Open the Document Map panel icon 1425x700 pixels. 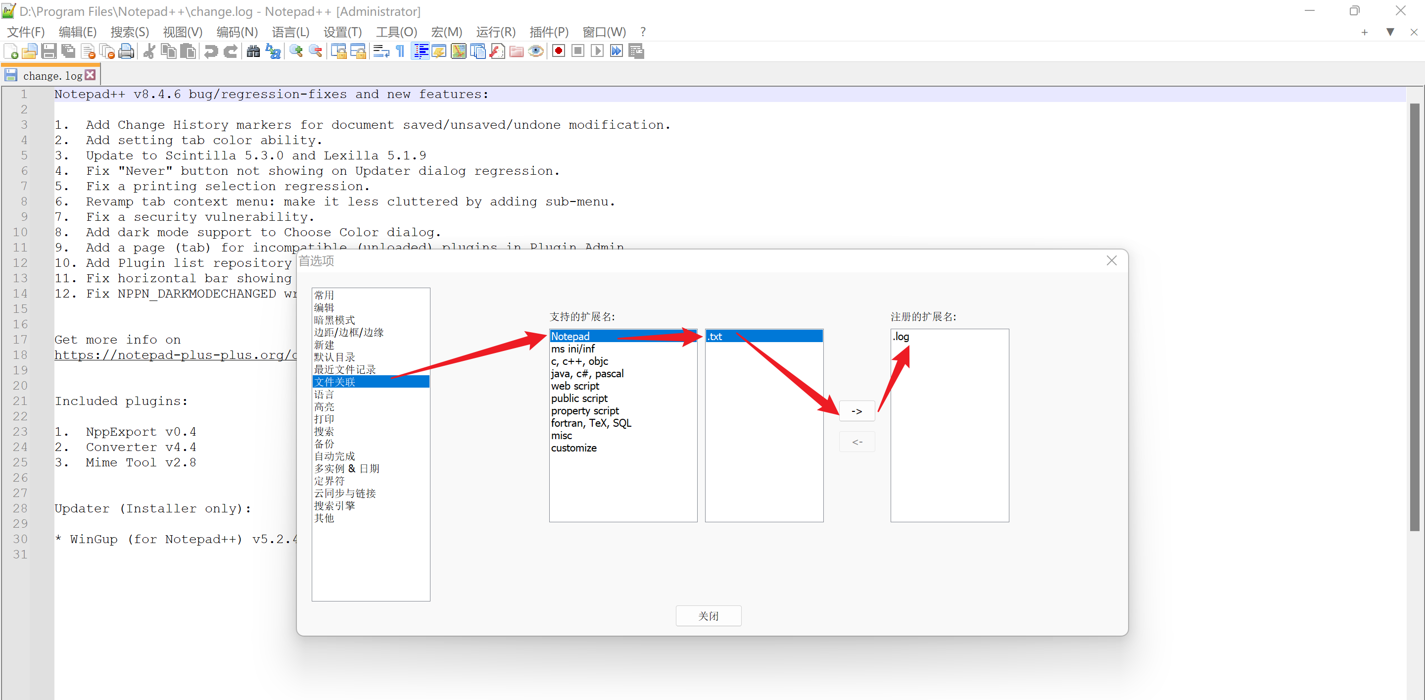tap(459, 51)
